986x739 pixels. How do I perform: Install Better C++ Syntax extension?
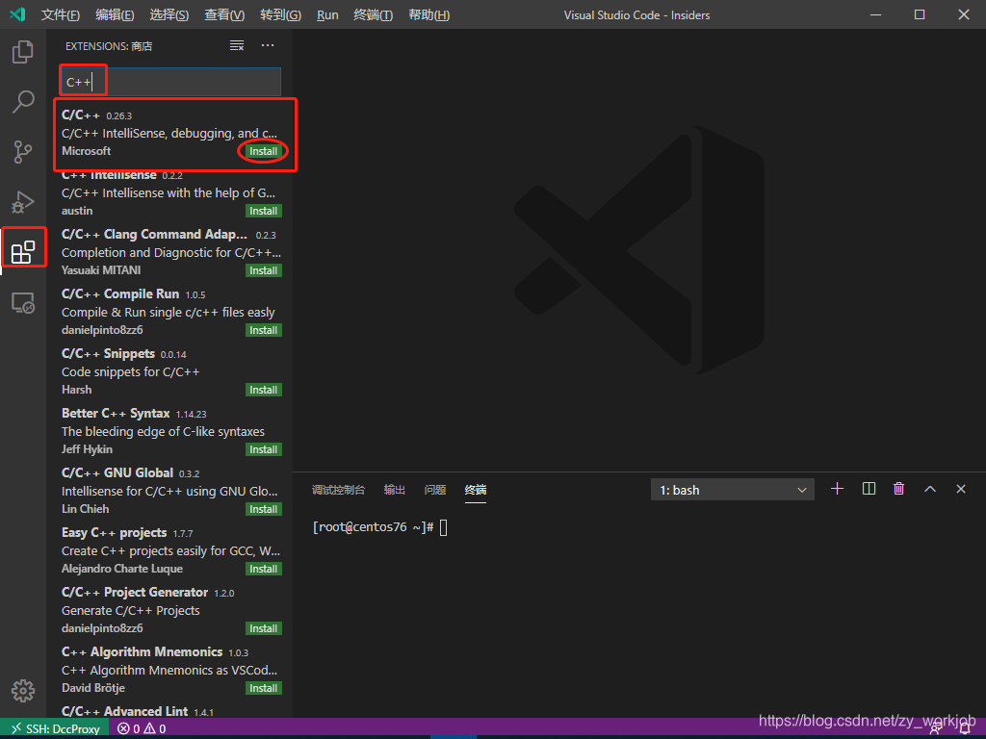click(263, 450)
